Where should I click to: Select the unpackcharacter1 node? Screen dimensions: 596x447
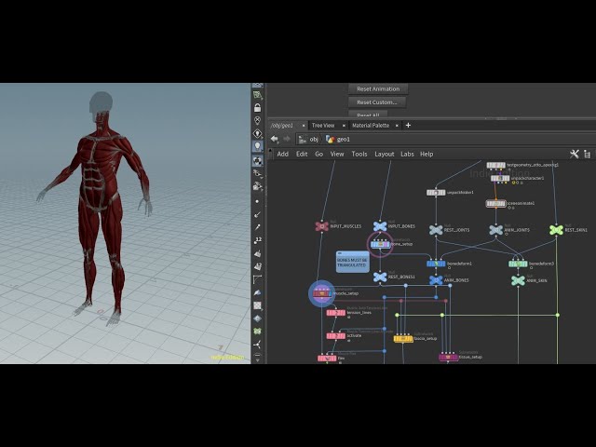(x=500, y=178)
